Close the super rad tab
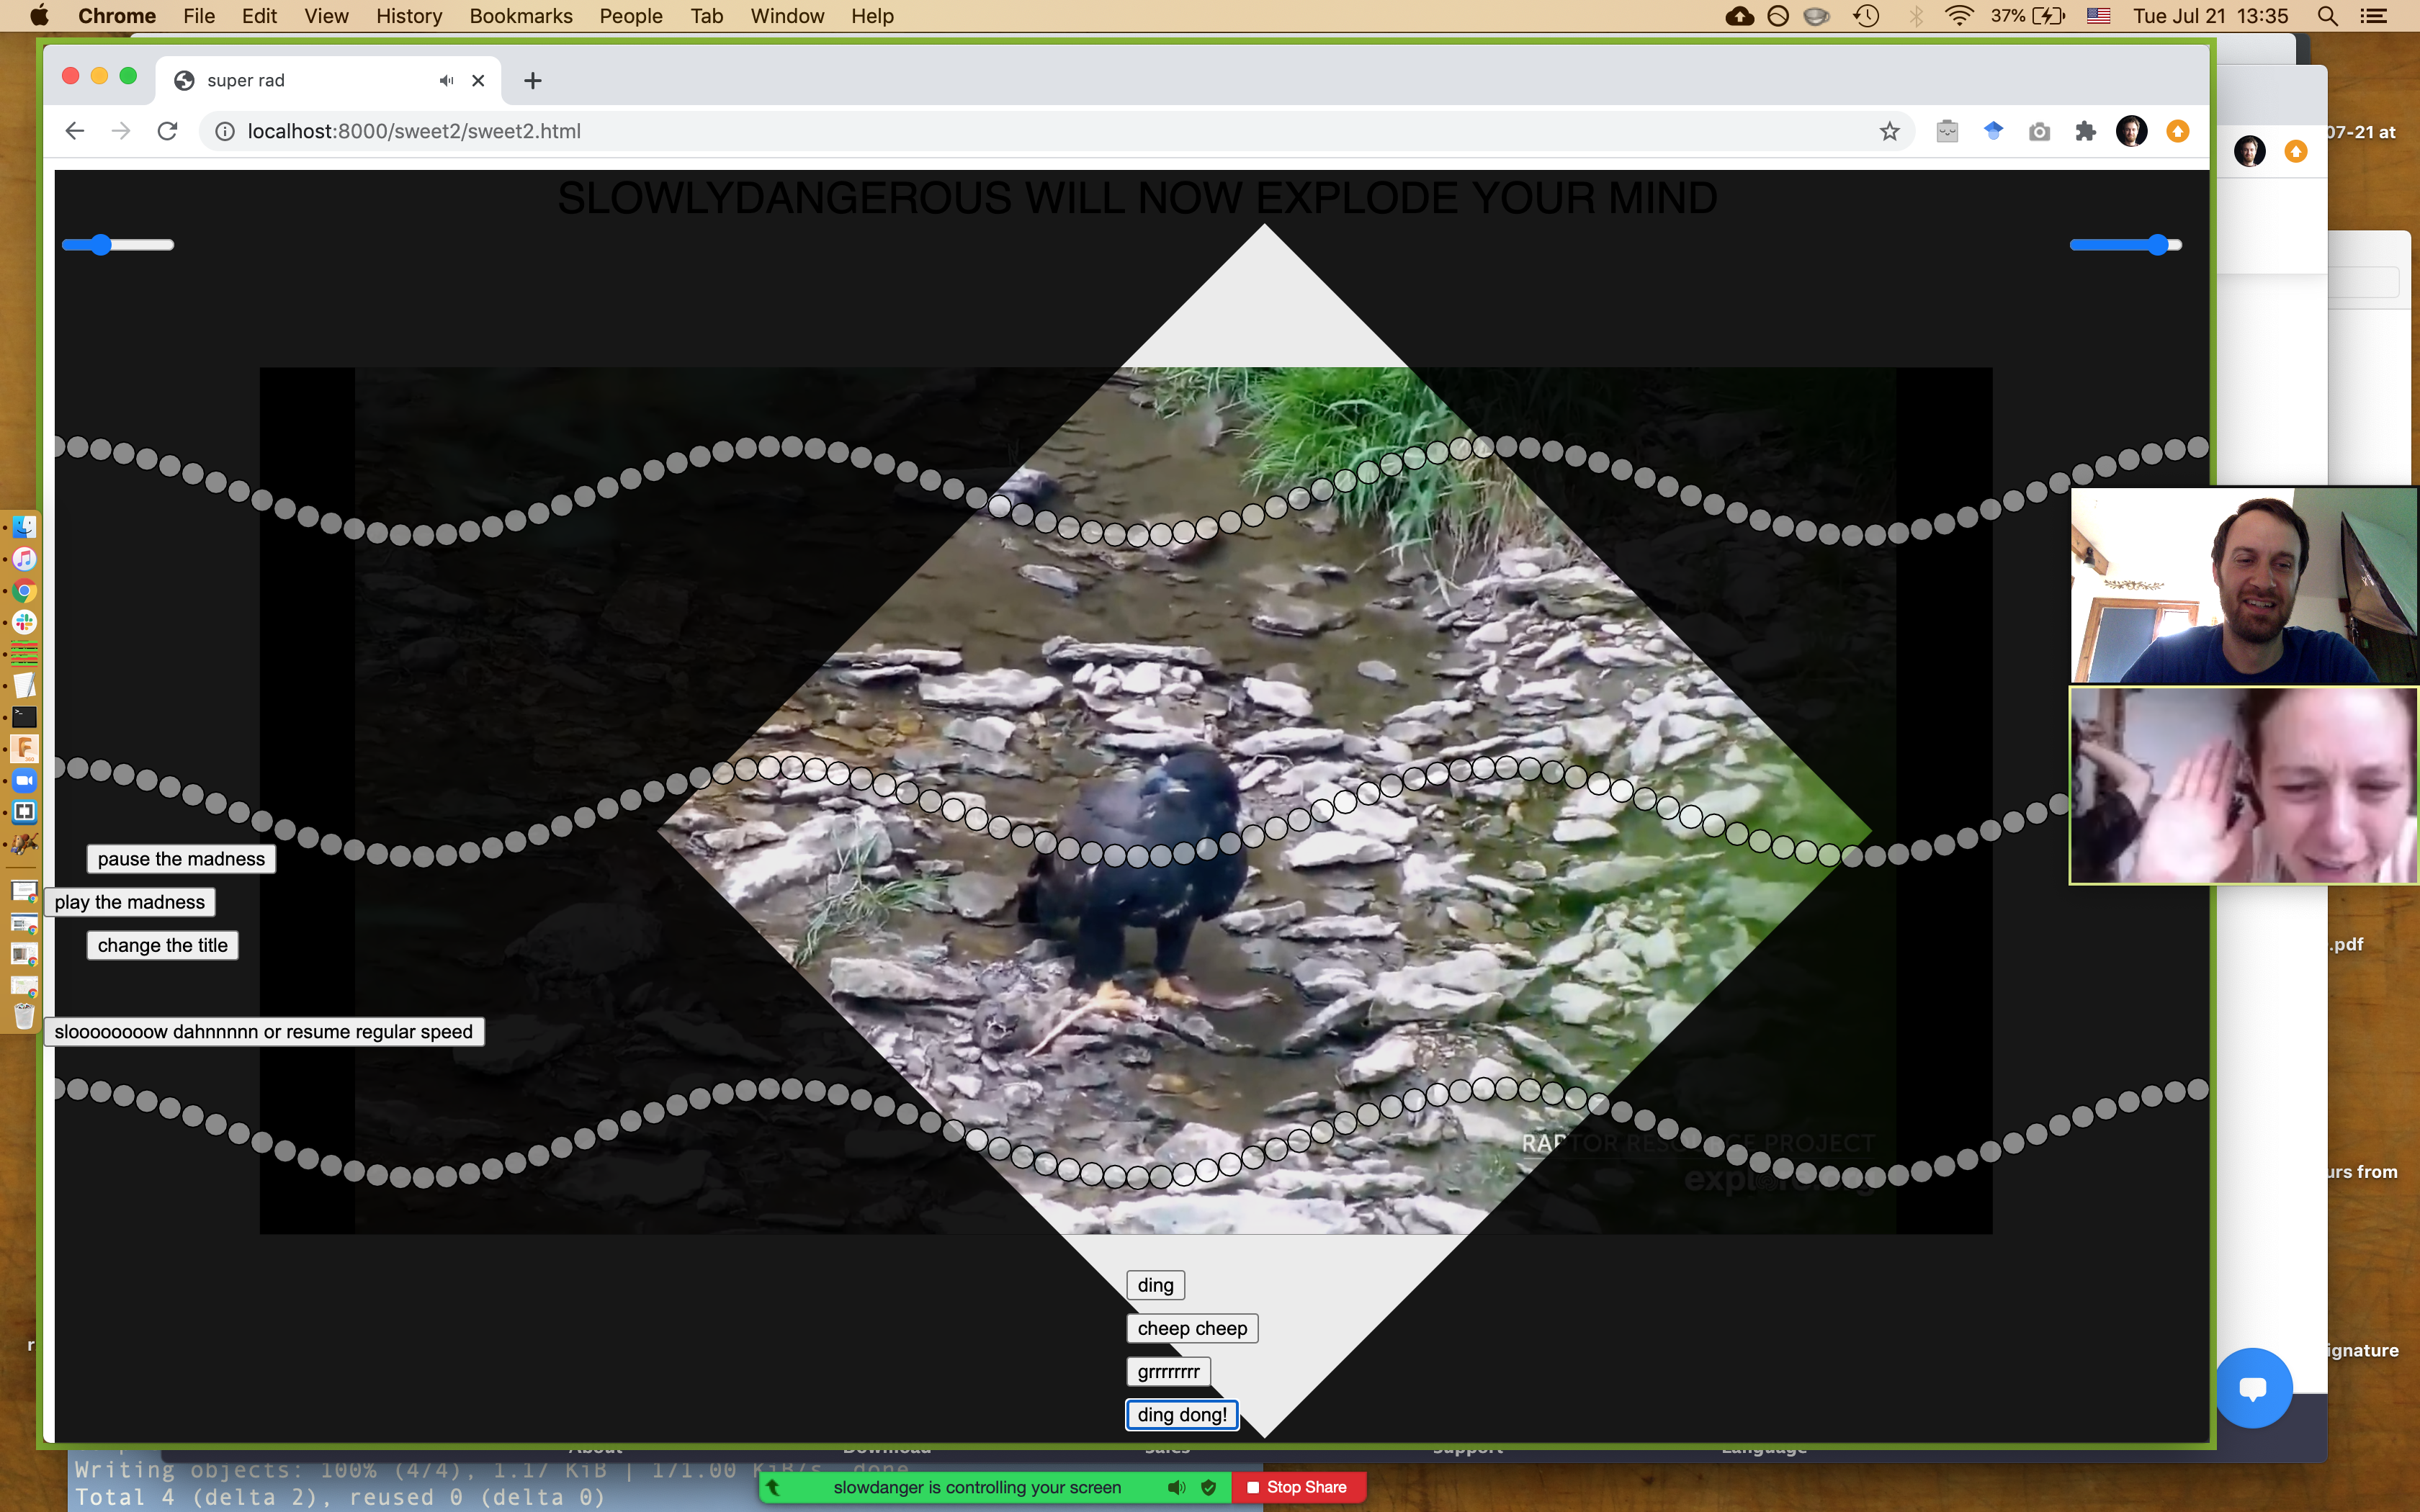The height and width of the screenshot is (1512, 2420). (478, 80)
